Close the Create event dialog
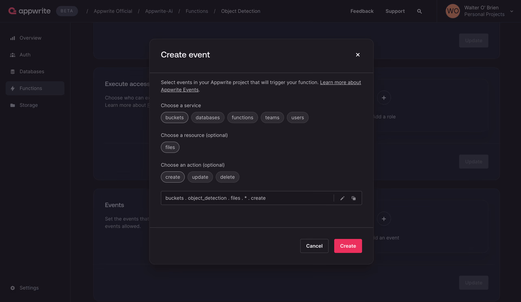 pos(358,55)
